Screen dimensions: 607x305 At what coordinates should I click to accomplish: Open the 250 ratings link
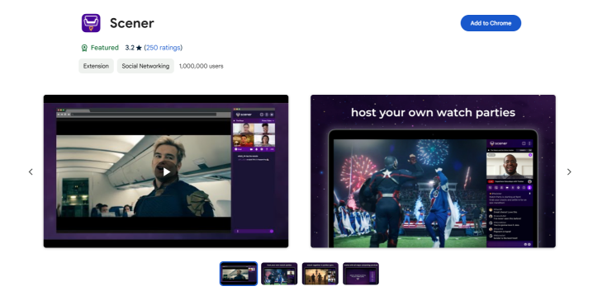click(163, 48)
